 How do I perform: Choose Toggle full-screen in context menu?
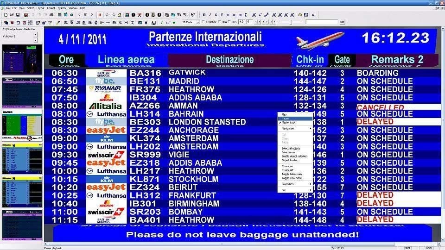coord(295,174)
